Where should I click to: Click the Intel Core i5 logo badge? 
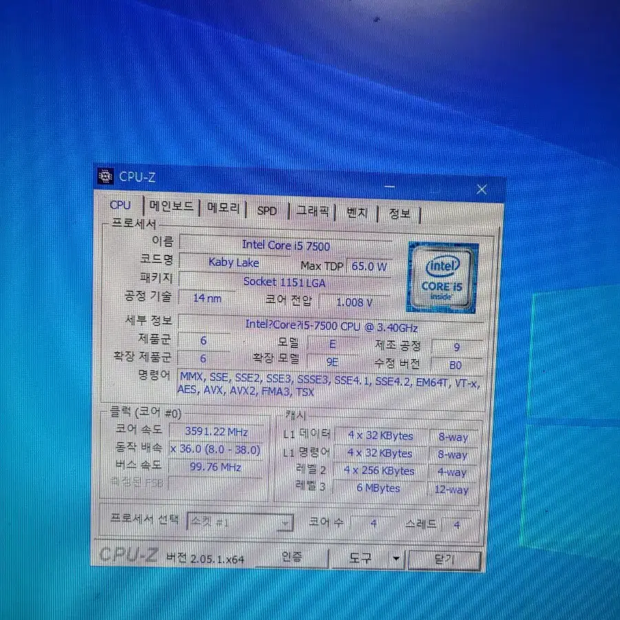tap(442, 278)
